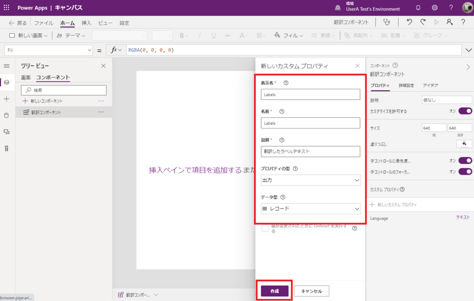Image resolution: width=474 pixels, height=301 pixels.
Task: Open notifications bell icon
Action: click(x=418, y=7)
